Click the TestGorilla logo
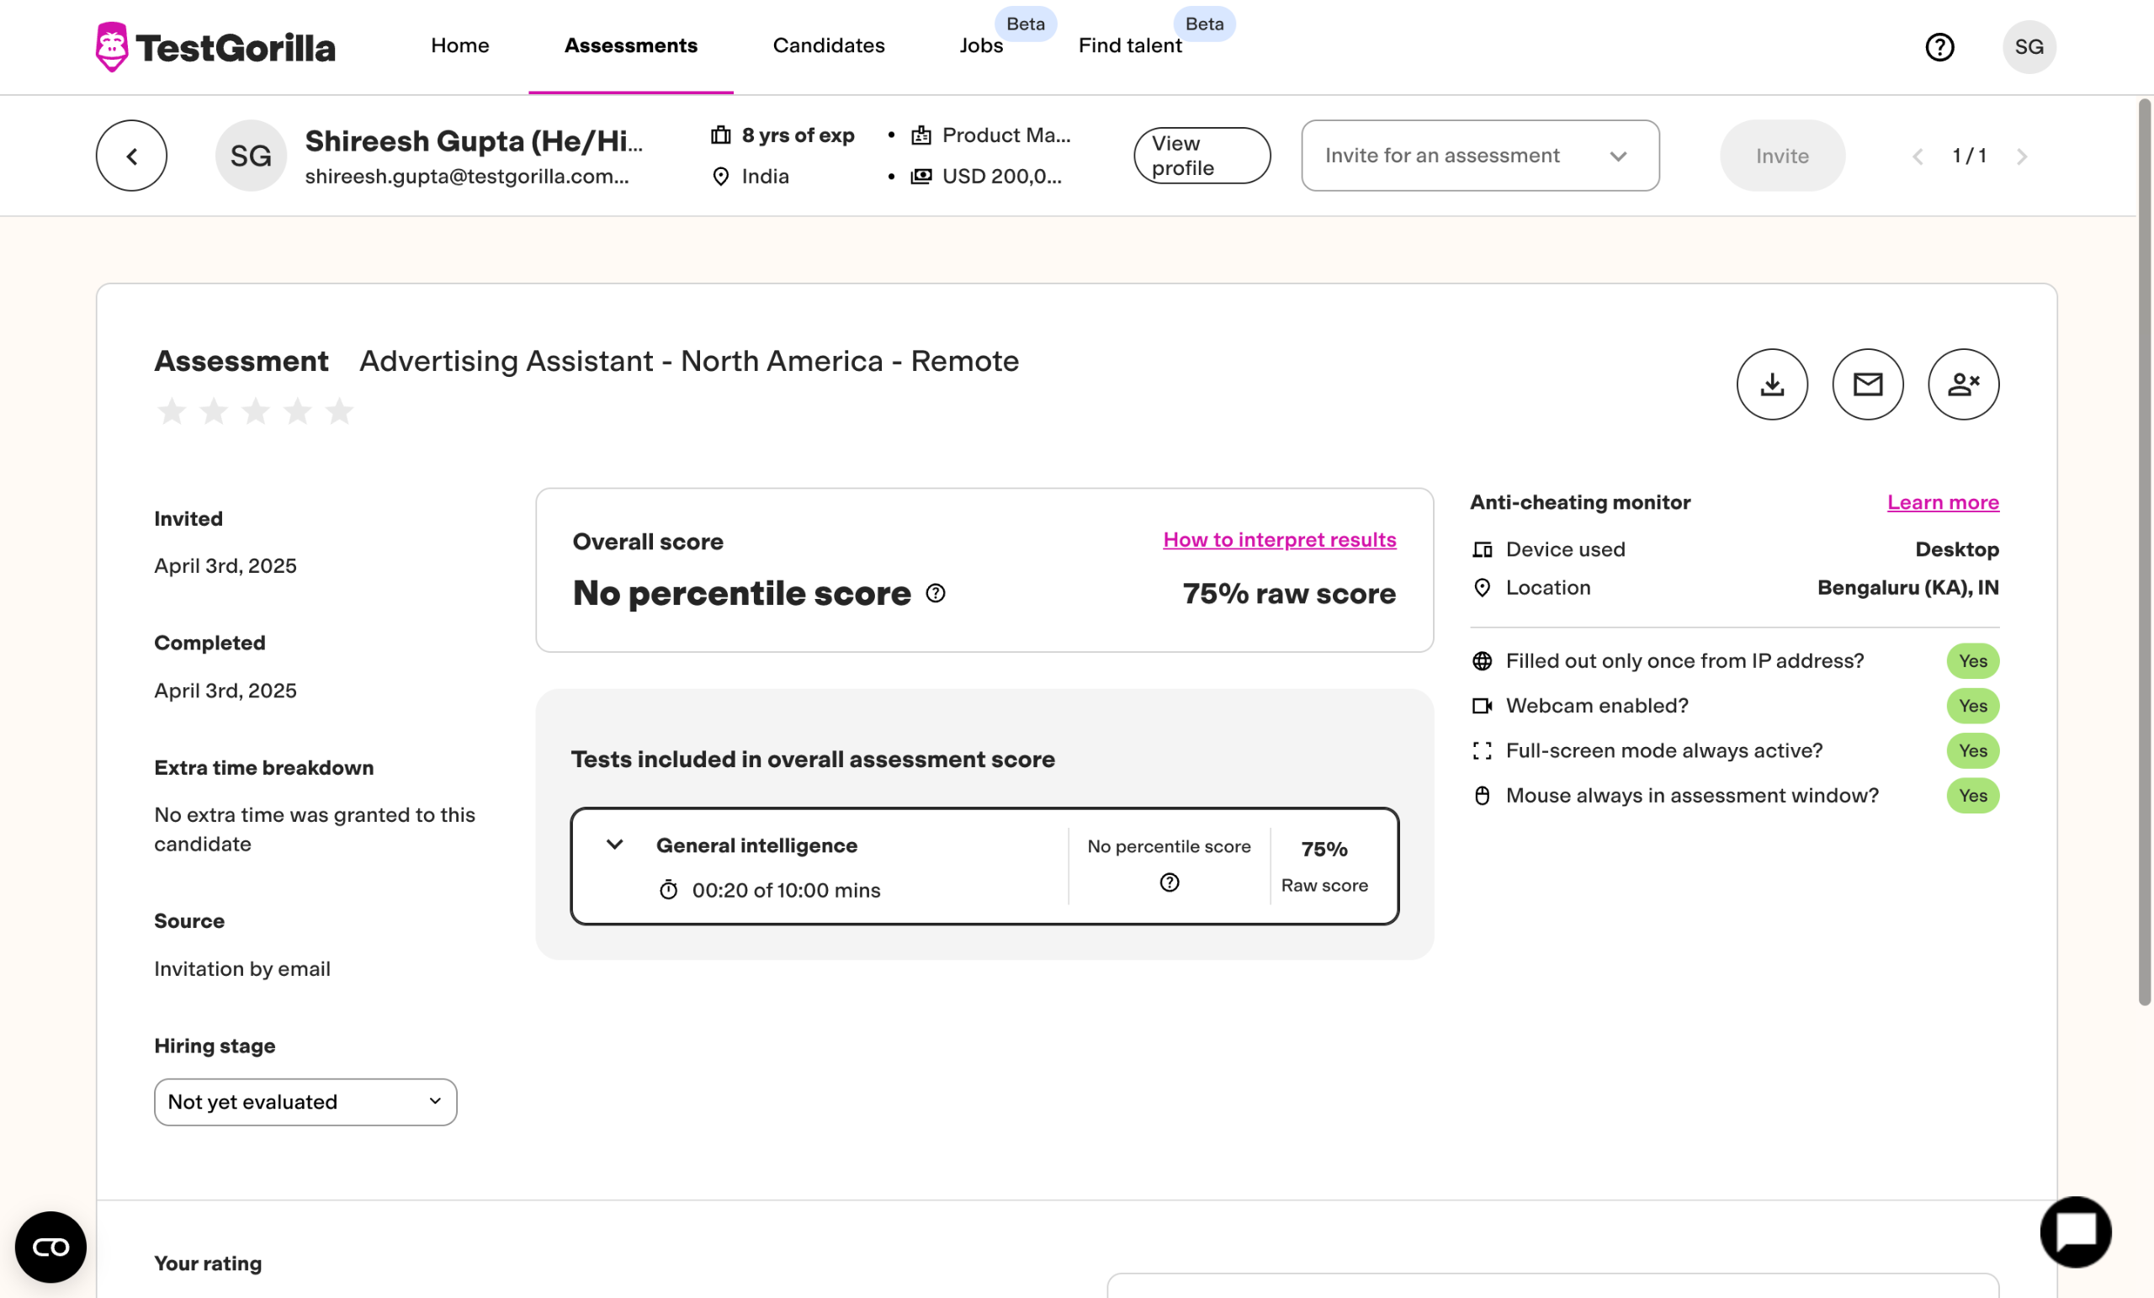Image resolution: width=2154 pixels, height=1298 pixels. (215, 47)
